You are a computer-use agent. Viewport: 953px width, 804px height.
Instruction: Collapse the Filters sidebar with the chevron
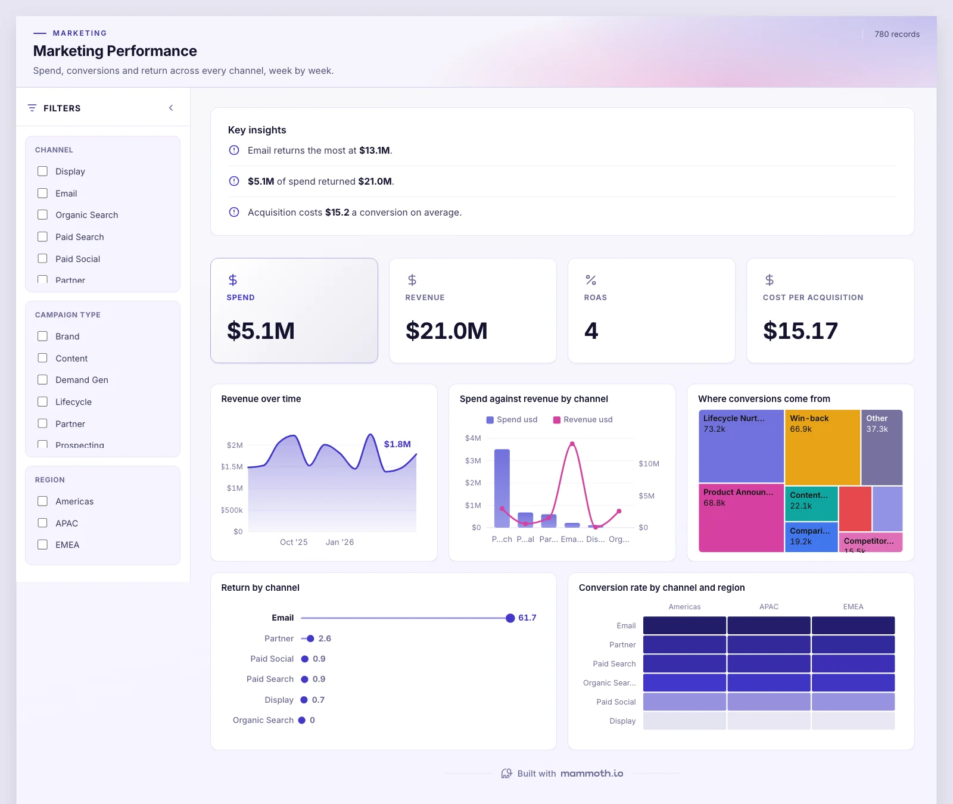click(171, 108)
